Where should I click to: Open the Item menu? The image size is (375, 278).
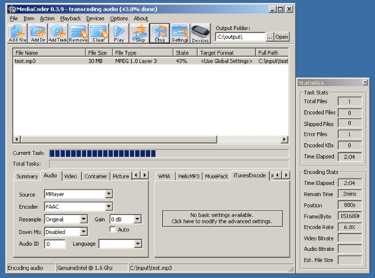coord(28,19)
